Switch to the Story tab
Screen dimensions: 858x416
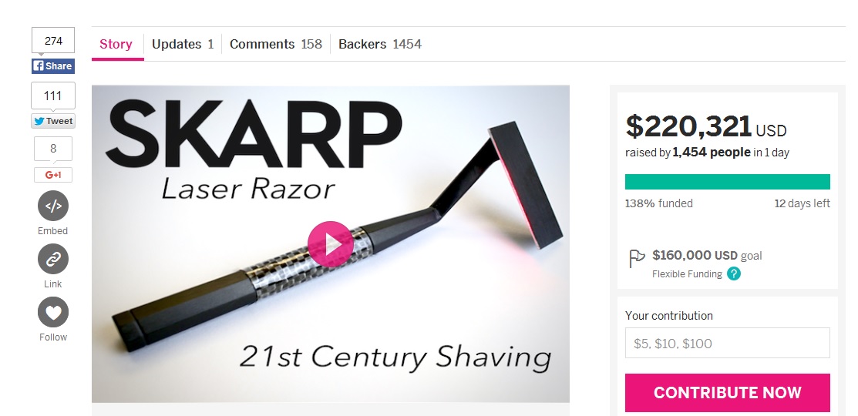click(116, 44)
